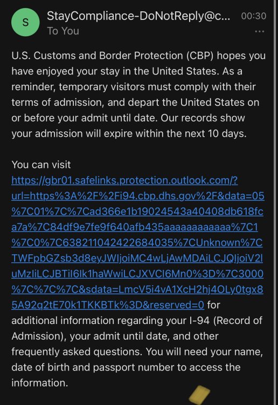Click the vertical scrollbar on right edge

point(275,202)
